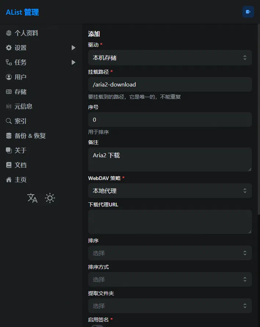The height and width of the screenshot is (327, 260).
Task: Open the 排序 sort dropdown
Action: tap(170, 253)
